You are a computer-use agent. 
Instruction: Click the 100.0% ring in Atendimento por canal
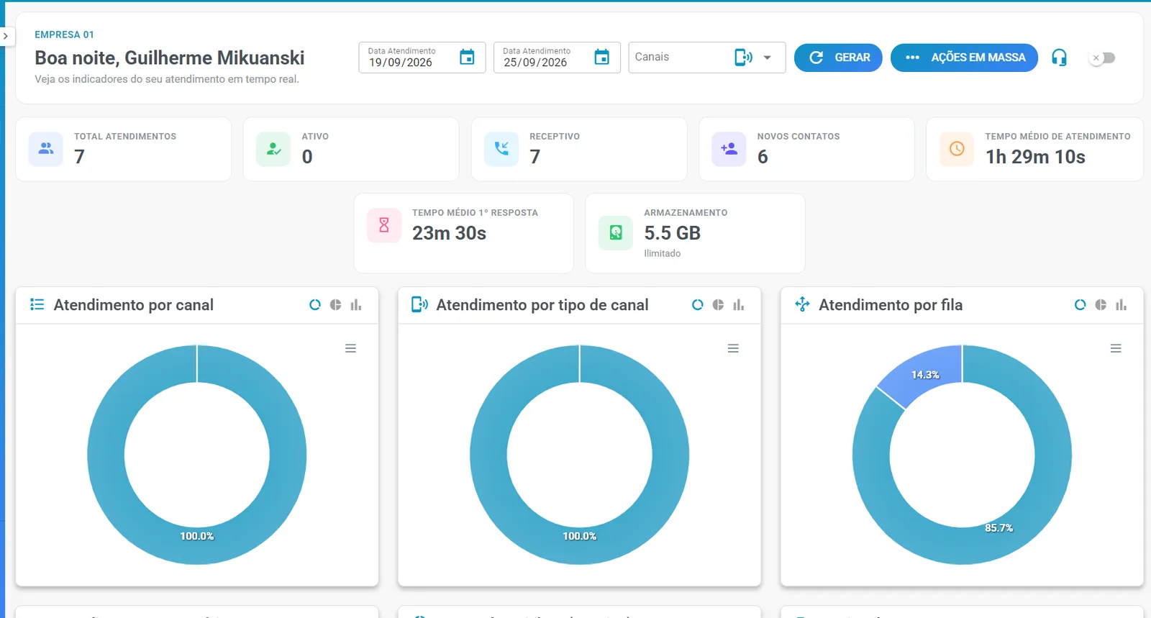click(197, 547)
